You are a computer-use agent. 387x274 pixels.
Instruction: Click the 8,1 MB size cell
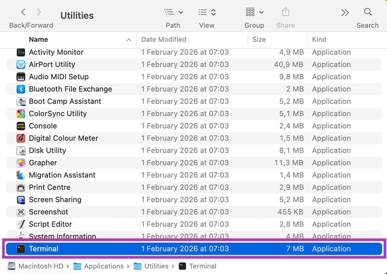pyautogui.click(x=291, y=151)
